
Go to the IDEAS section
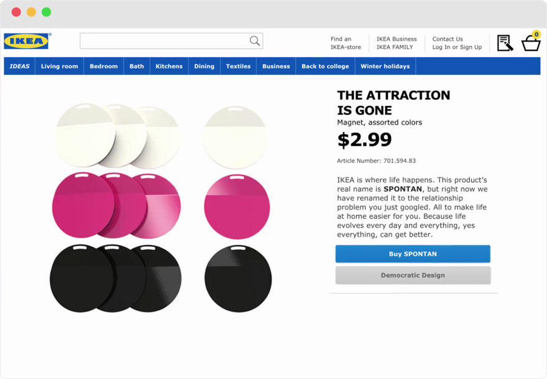click(20, 66)
